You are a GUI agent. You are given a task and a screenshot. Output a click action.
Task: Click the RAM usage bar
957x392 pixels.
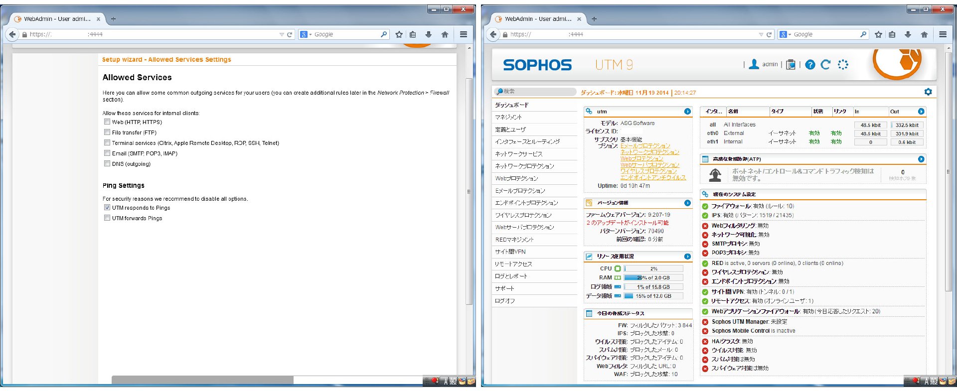coord(653,277)
